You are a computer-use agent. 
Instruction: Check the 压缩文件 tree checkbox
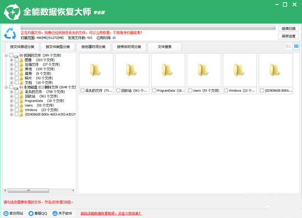[17, 64]
